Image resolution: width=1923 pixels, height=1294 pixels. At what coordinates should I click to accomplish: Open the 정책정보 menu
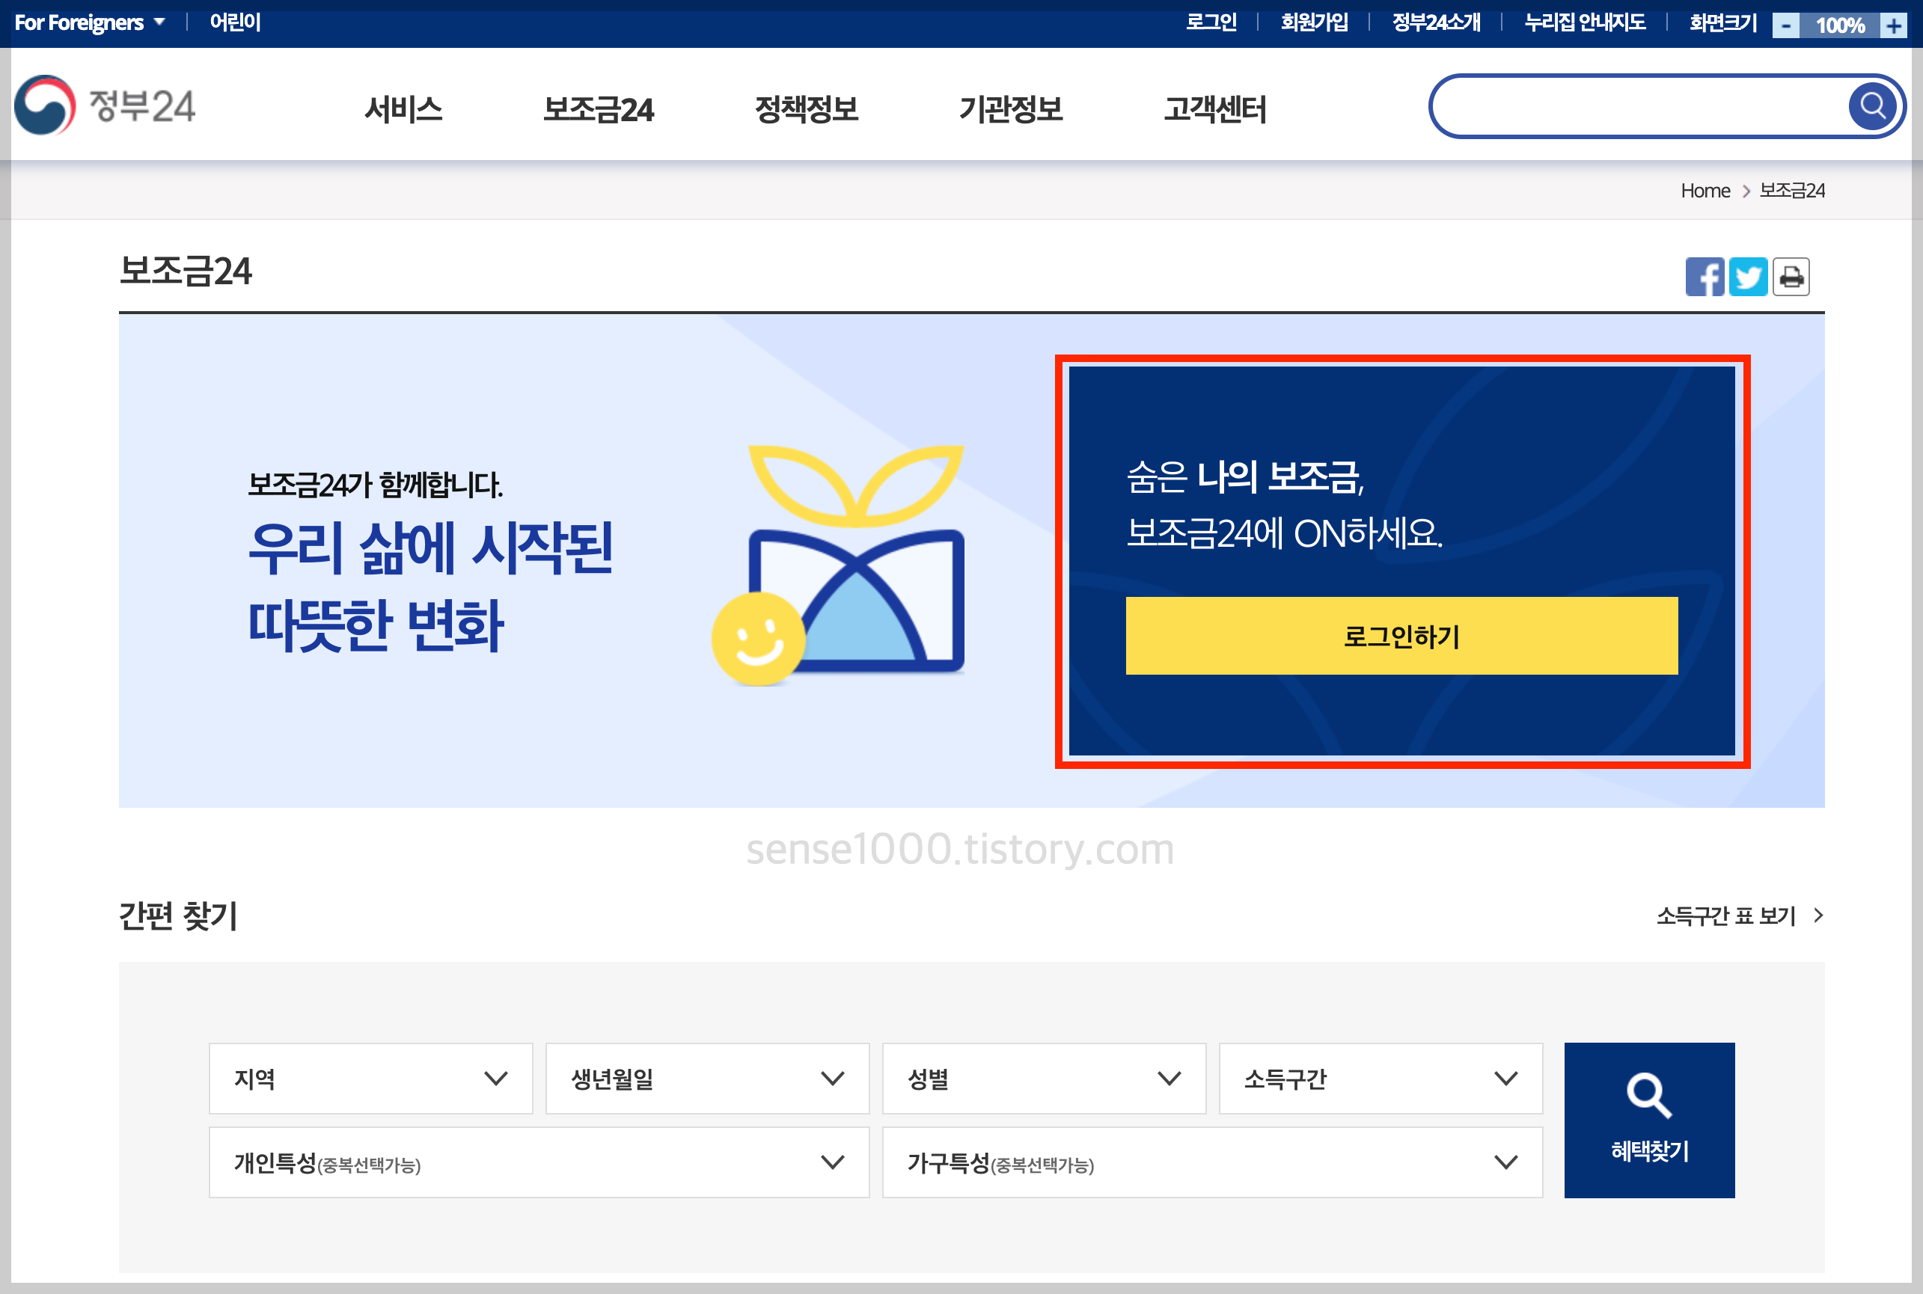807,109
